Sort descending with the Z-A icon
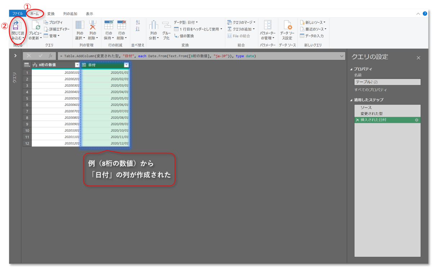This screenshot has height=268, width=432. pos(138,29)
